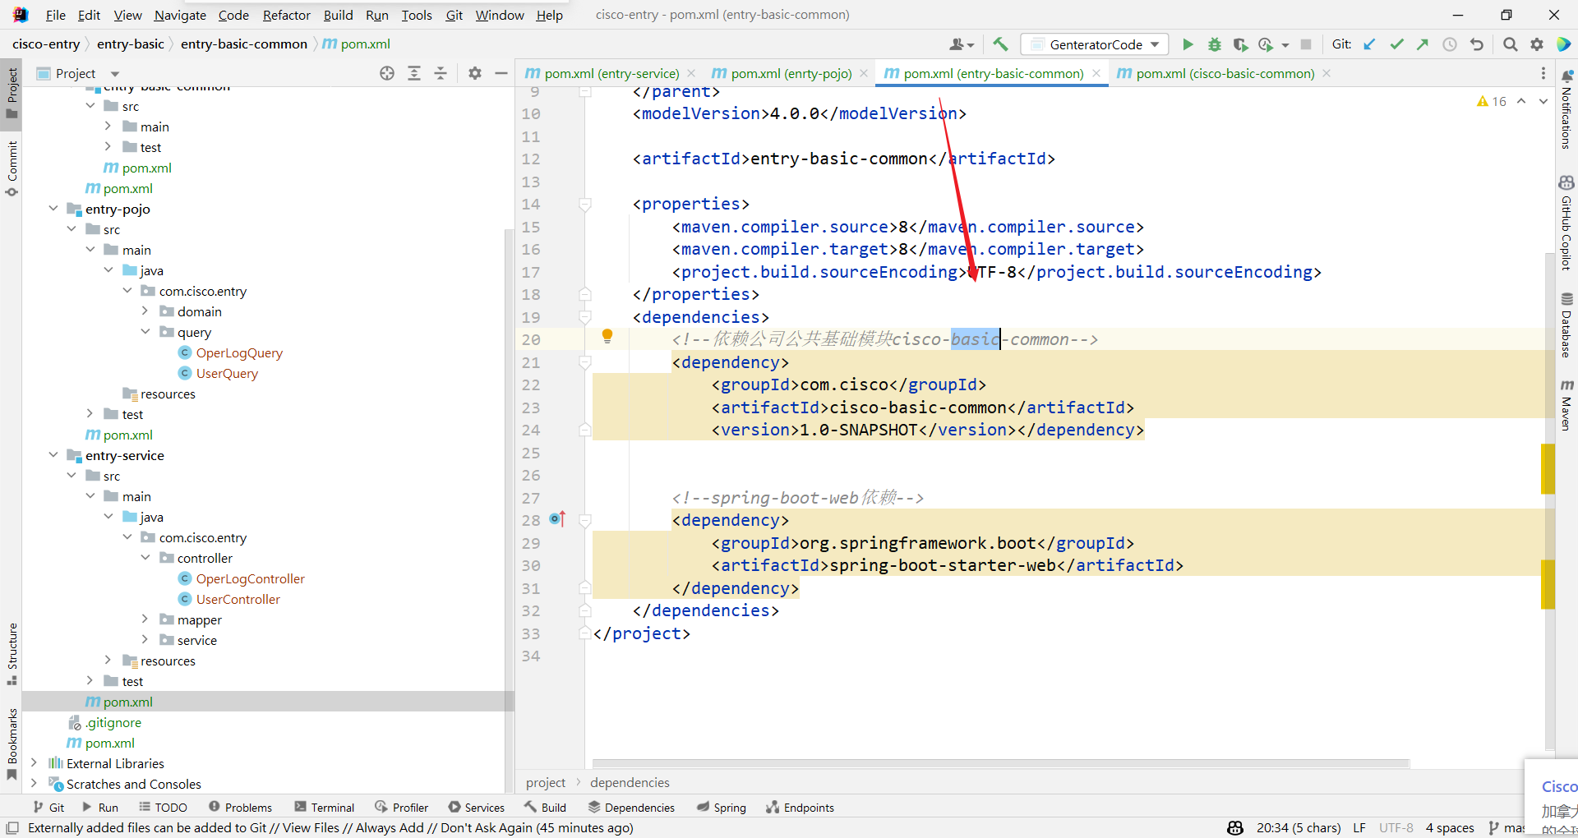Toggle the Structure tool window stripe button
1578x838 pixels.
click(x=12, y=653)
